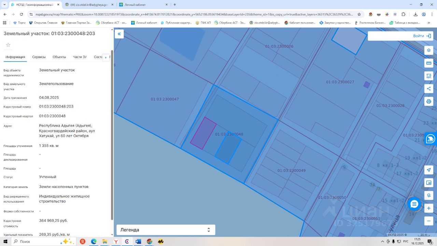This screenshot has height=246, width=437.
Task: Open Chrome profile avatar
Action: pos(424,14)
